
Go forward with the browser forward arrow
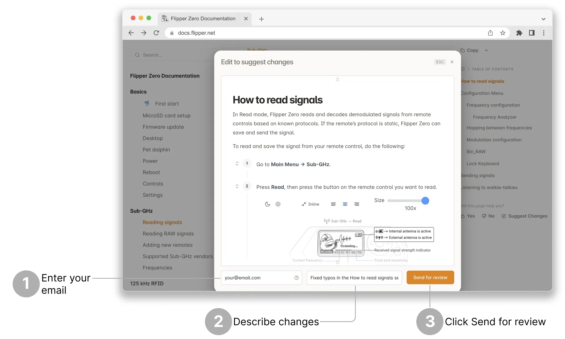[x=144, y=33]
